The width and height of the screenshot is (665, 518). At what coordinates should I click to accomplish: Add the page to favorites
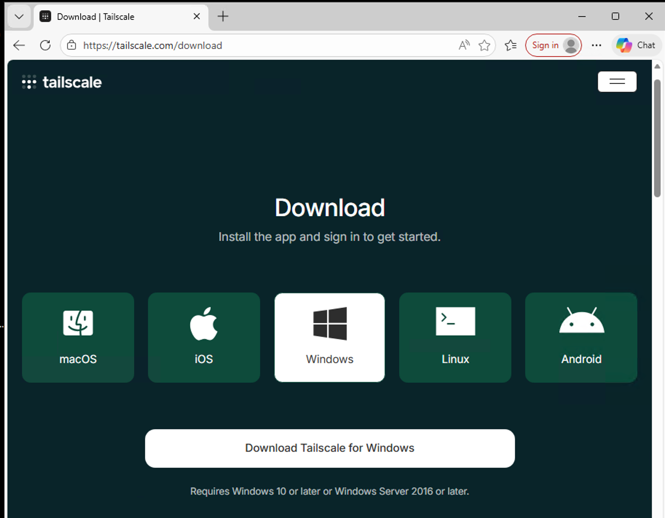(484, 45)
